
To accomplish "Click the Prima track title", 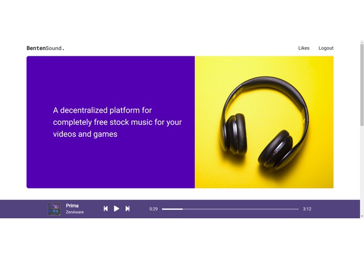I will [72, 205].
